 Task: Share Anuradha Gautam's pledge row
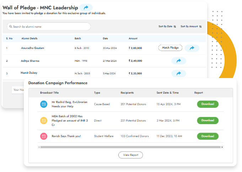pyautogui.click(x=192, y=48)
